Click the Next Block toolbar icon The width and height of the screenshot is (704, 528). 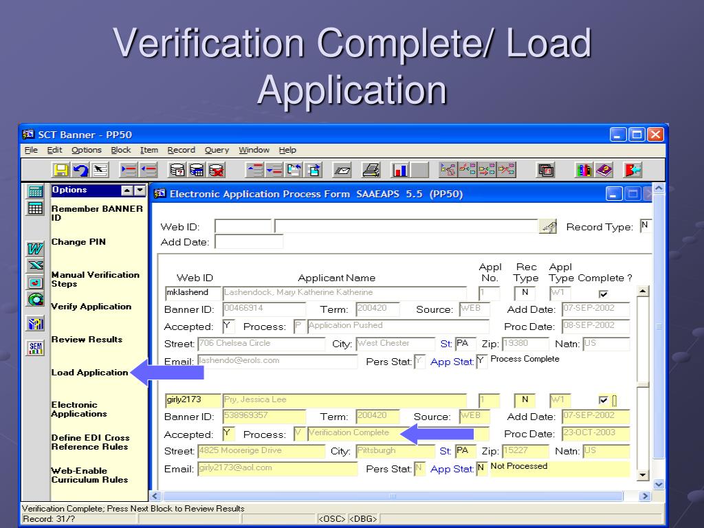click(313, 170)
